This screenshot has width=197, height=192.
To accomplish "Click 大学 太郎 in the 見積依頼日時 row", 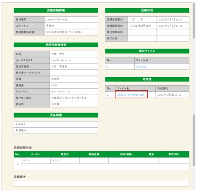I will coord(136,20).
